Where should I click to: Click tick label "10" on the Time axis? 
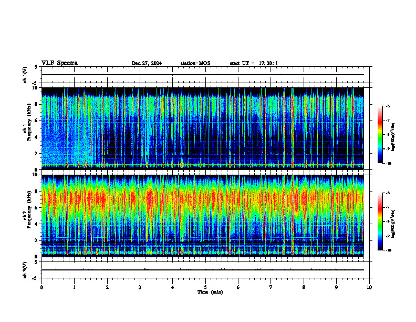(x=369, y=287)
